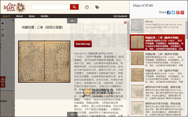This screenshot has width=188, height=117.
Task: Open 康熙内府分省分府图: 陕西全图 result
Action: 158,92
